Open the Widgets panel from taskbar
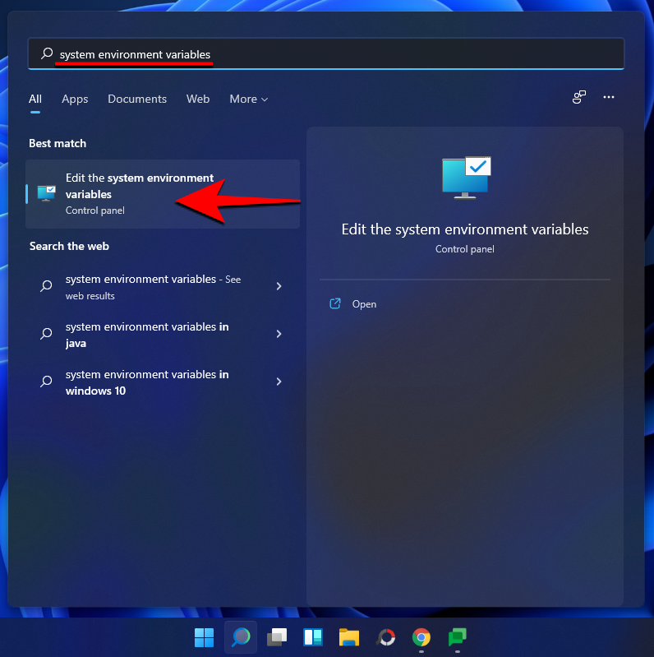654x657 pixels. point(313,637)
